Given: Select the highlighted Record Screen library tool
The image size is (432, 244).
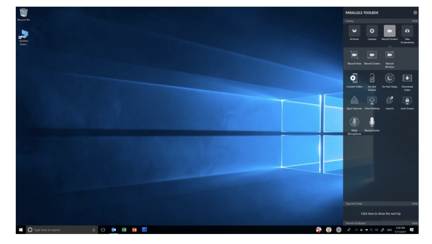Looking at the screenshot, I should pyautogui.click(x=390, y=33).
